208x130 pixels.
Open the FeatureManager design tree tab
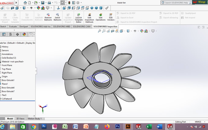tap(4, 35)
